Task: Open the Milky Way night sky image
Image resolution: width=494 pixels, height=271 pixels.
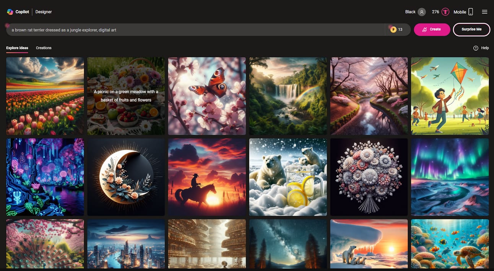Action: tap(288, 244)
